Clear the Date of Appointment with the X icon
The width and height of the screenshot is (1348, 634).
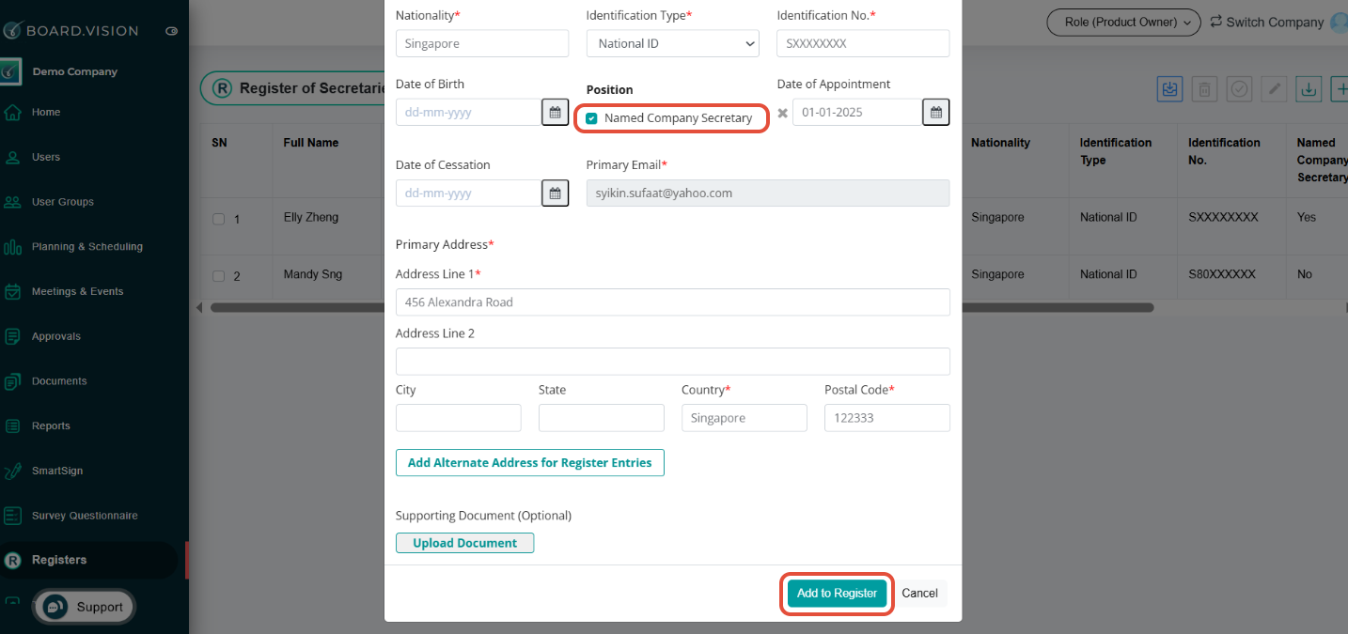783,113
